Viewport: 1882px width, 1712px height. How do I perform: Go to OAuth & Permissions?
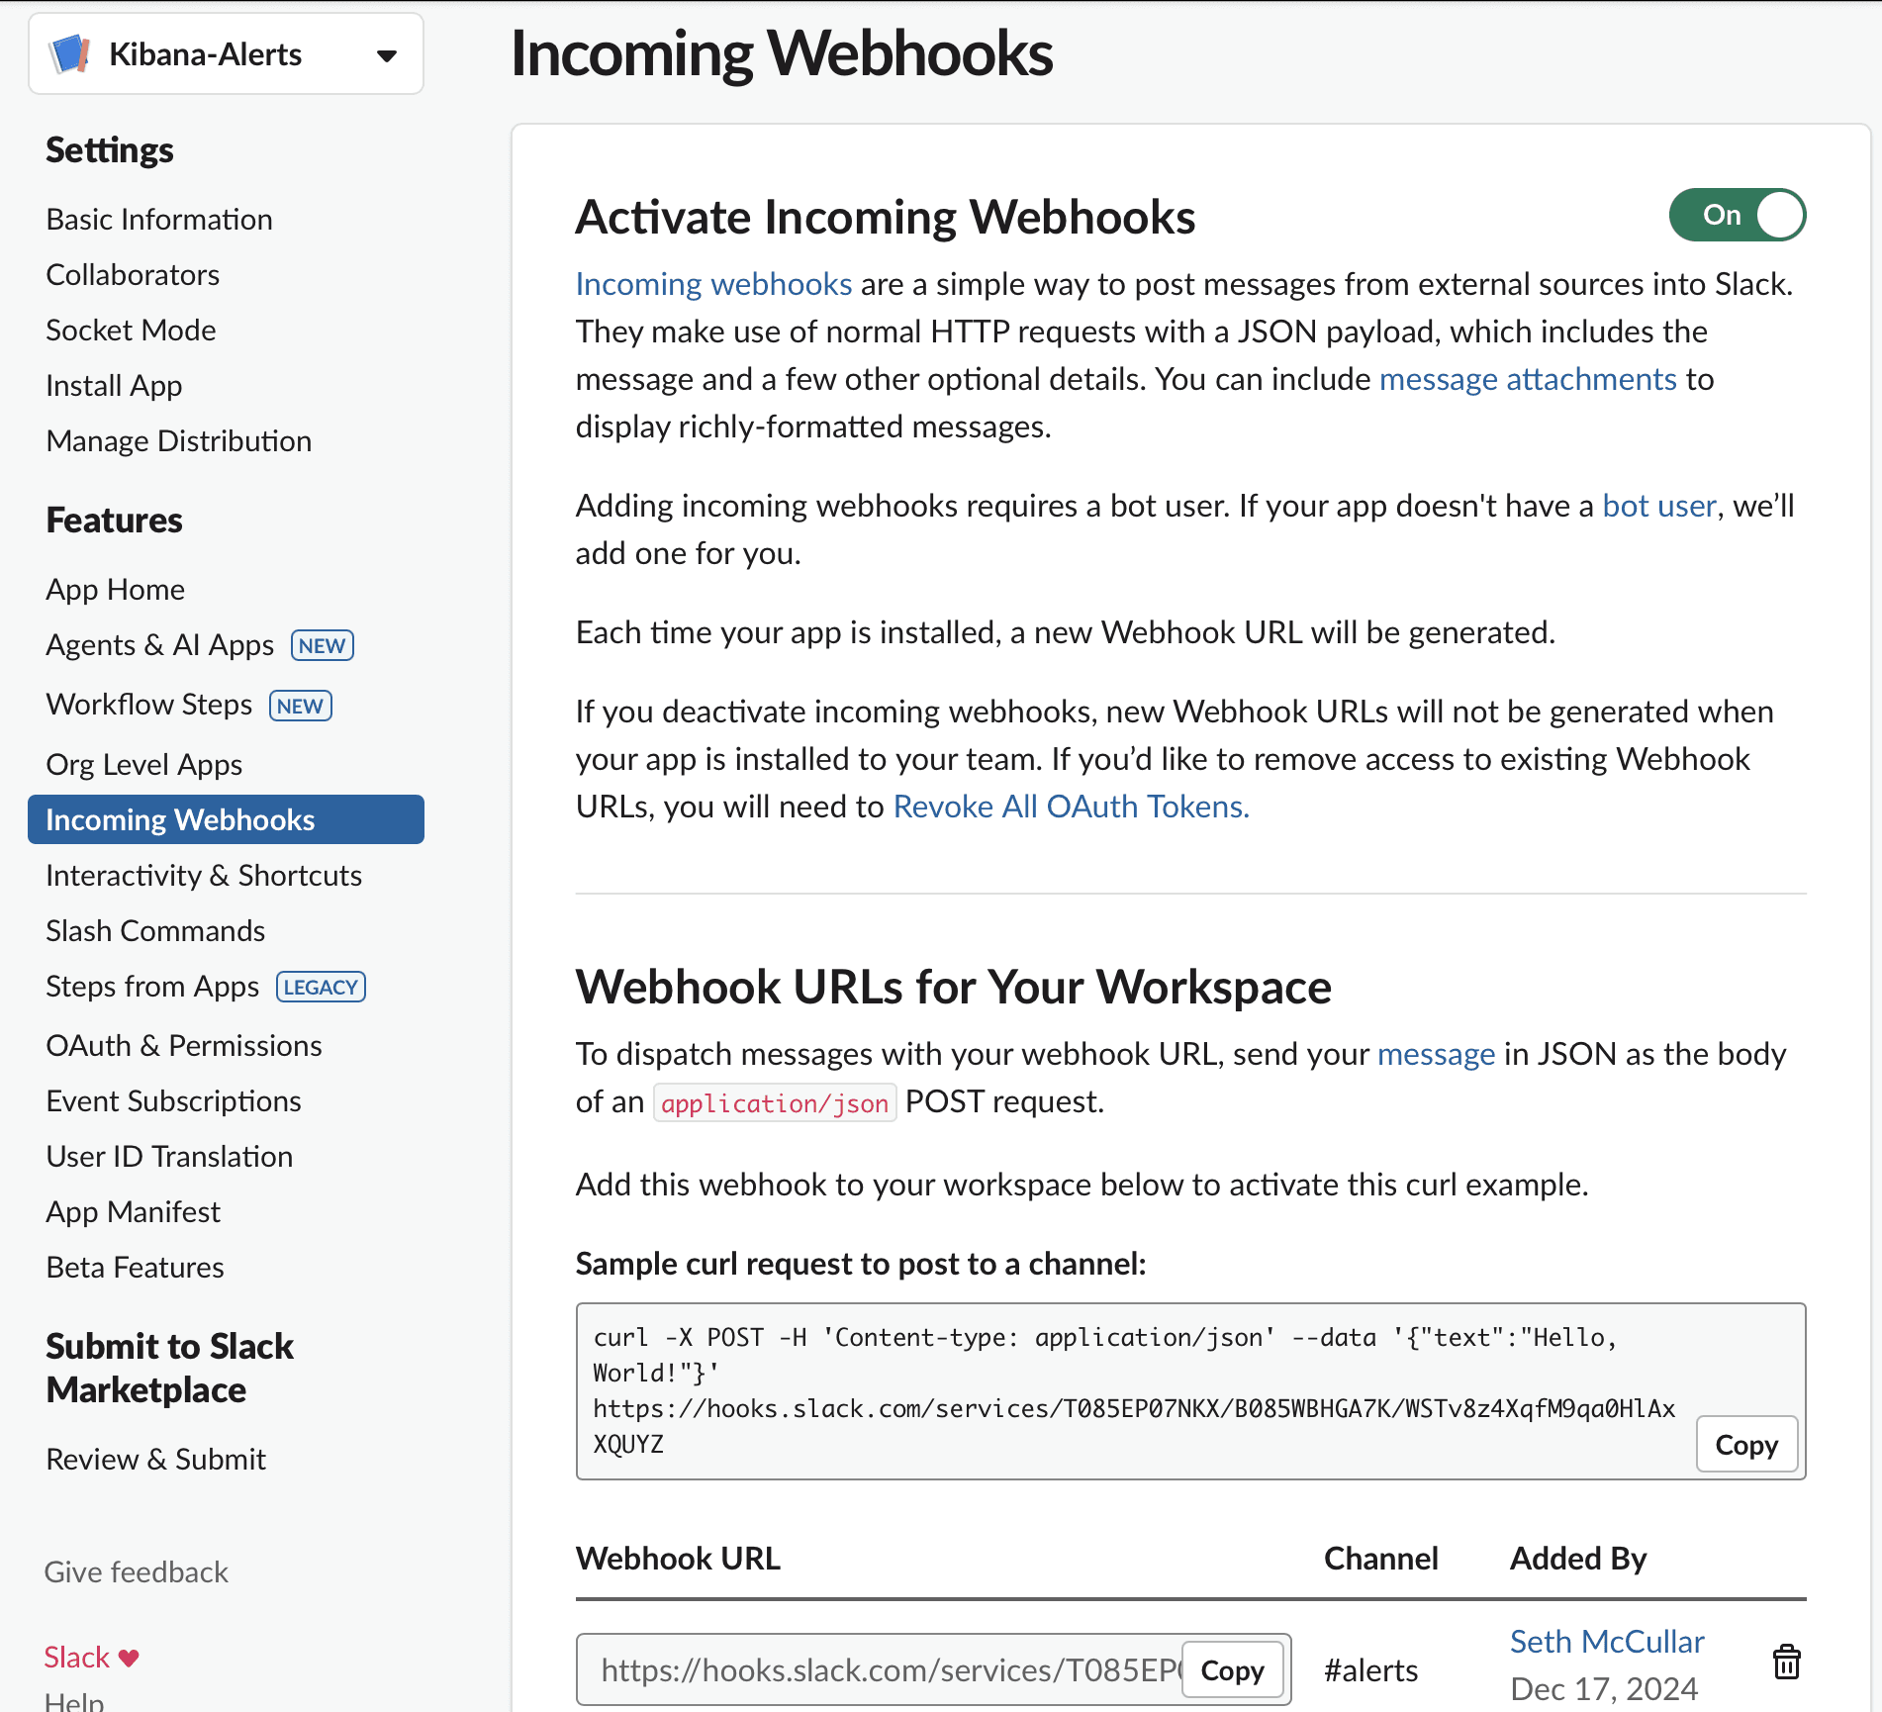click(x=184, y=1046)
